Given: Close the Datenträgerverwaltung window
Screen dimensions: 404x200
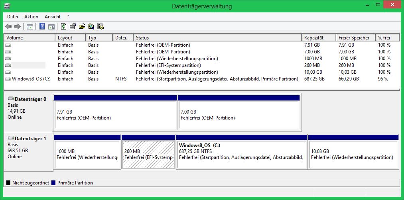Looking at the screenshot, I should 392,5.
